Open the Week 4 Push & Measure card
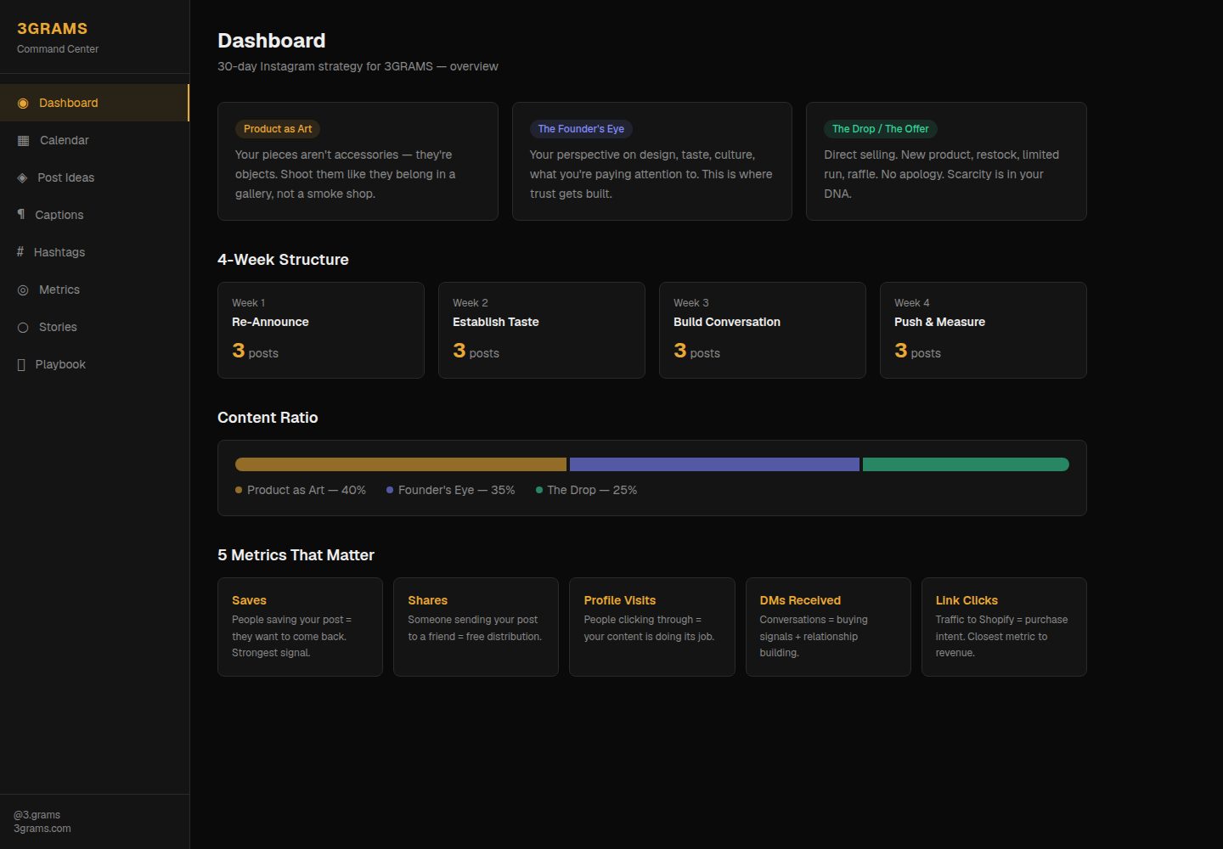The width and height of the screenshot is (1223, 849). pyautogui.click(x=983, y=330)
